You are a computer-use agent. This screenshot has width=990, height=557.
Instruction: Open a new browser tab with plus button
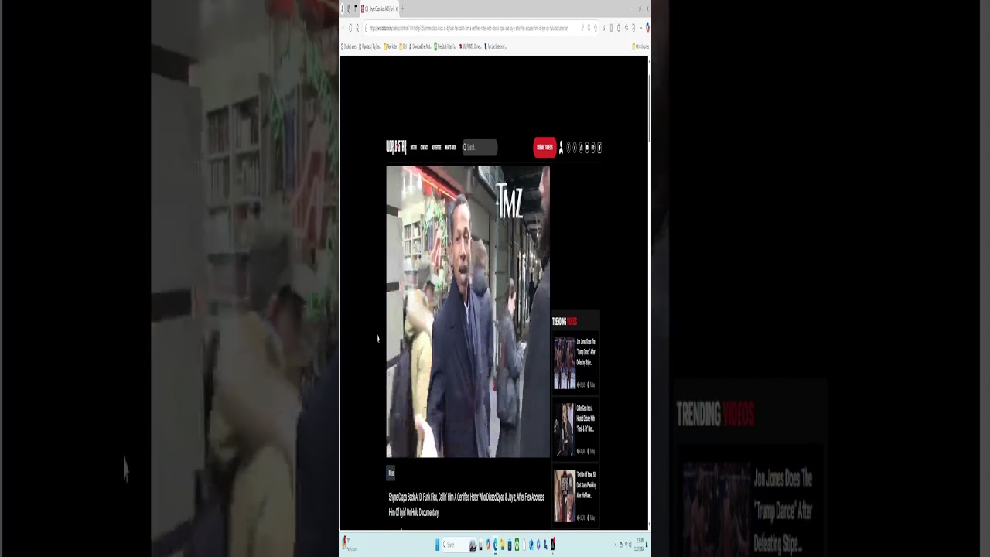point(402,9)
